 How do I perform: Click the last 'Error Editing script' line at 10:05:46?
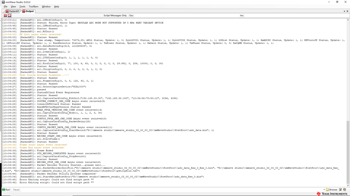57,183
